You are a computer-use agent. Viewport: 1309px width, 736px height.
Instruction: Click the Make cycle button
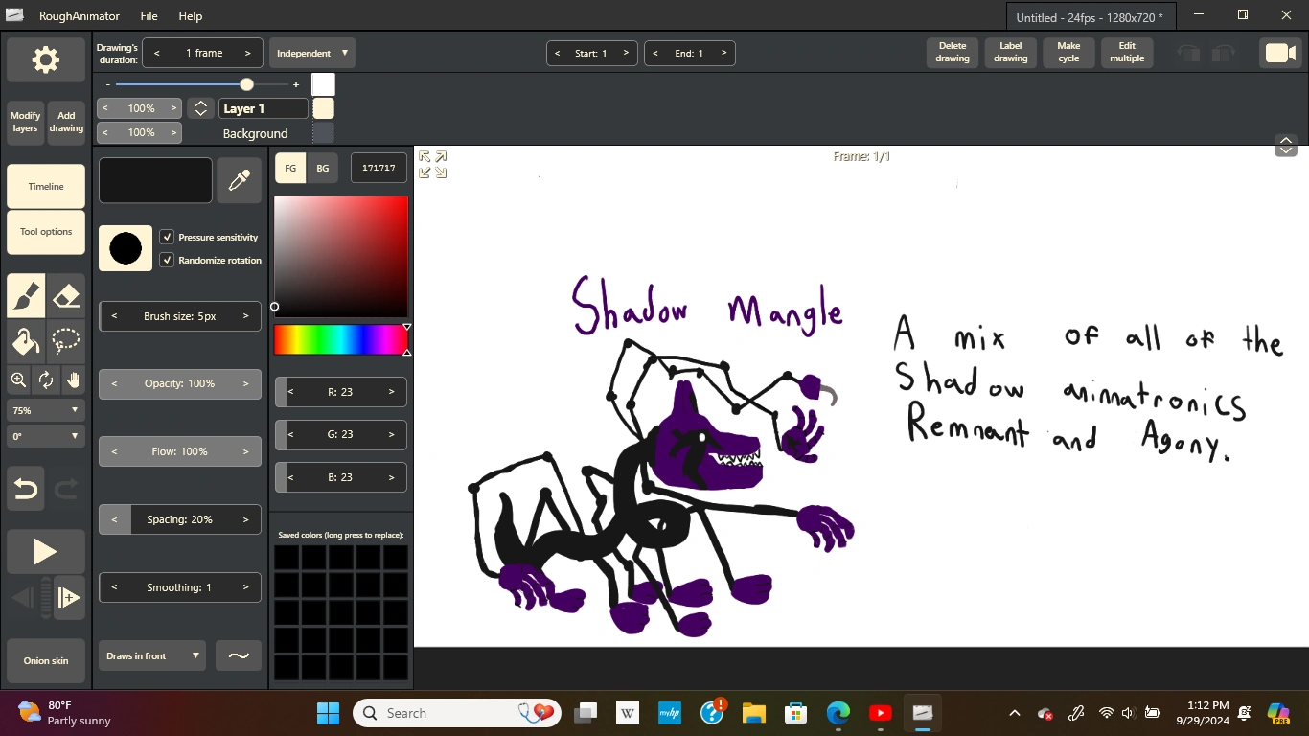pyautogui.click(x=1068, y=53)
